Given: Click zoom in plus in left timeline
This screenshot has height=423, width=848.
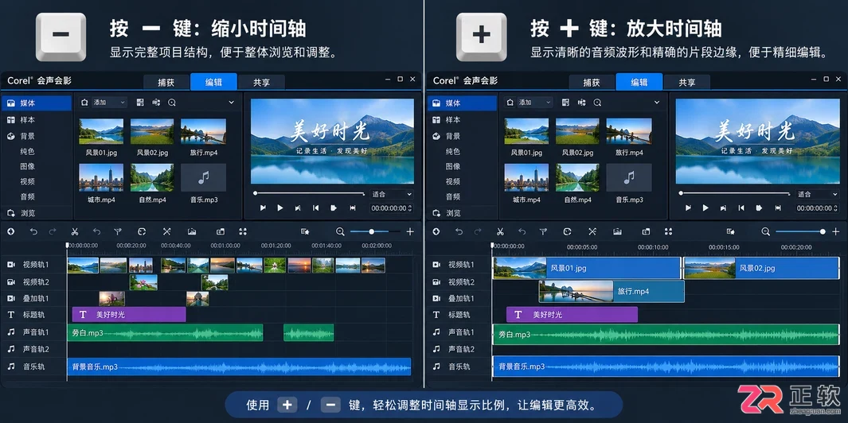Looking at the screenshot, I should [410, 231].
